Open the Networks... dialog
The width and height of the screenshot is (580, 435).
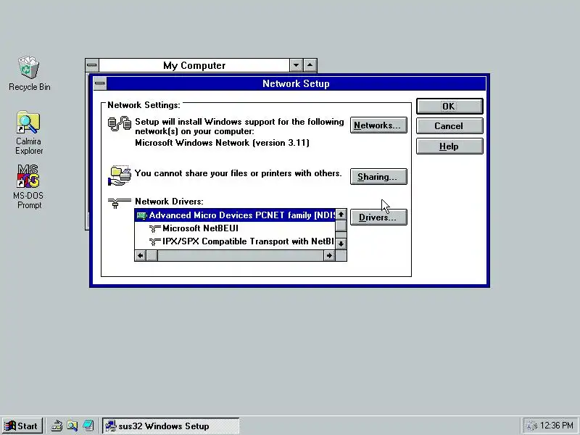[378, 125]
